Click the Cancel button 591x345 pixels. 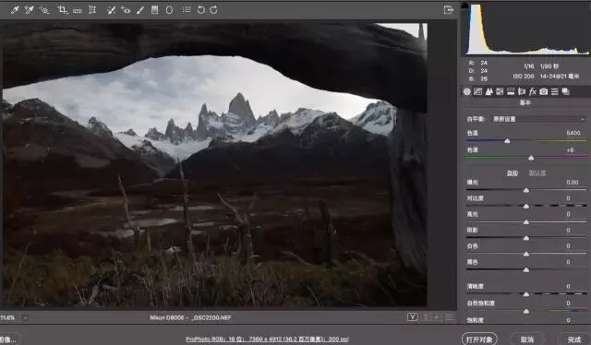pyautogui.click(x=527, y=339)
